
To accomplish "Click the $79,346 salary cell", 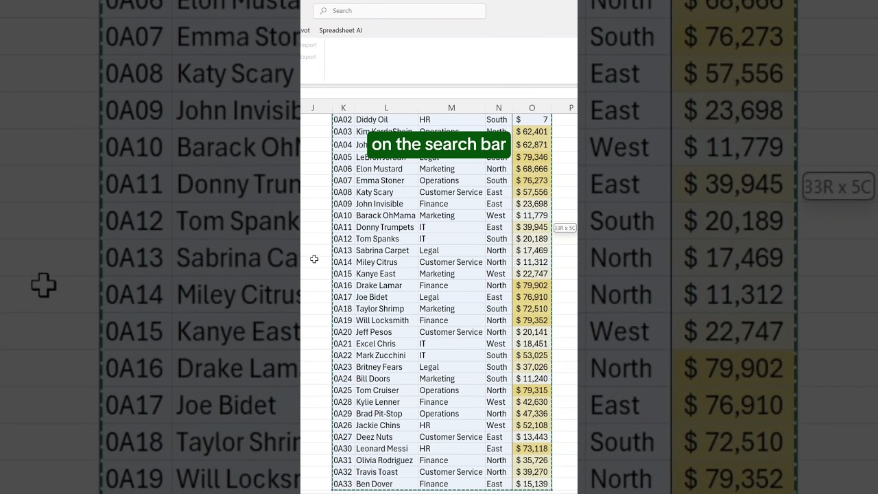I will point(532,156).
